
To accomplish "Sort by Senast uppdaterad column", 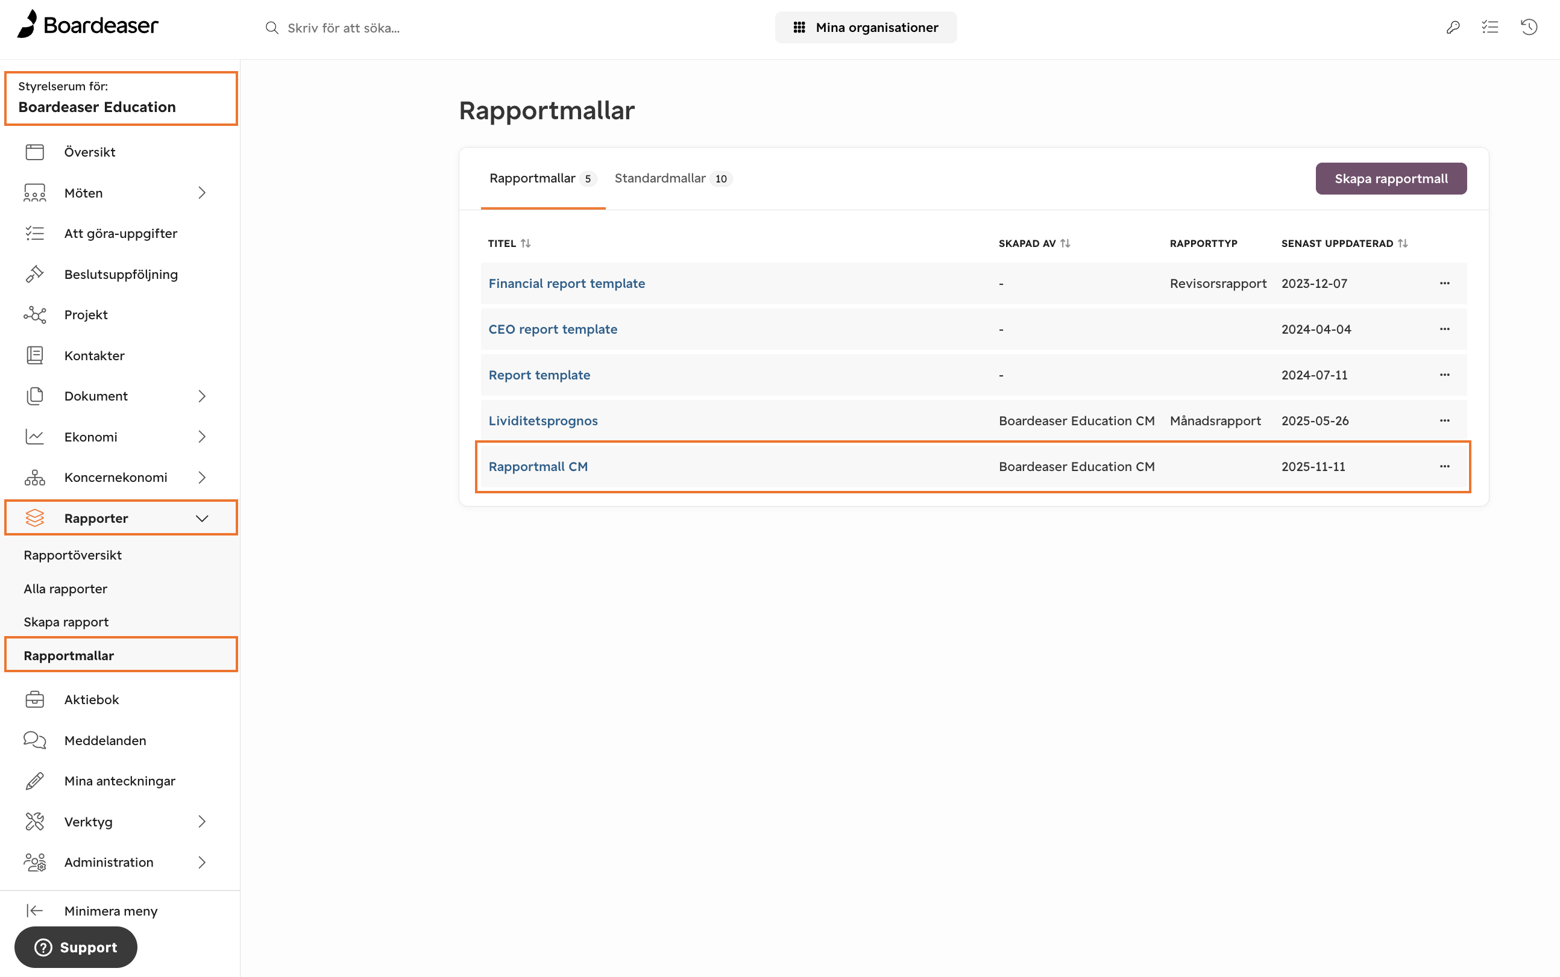I will click(x=1403, y=243).
